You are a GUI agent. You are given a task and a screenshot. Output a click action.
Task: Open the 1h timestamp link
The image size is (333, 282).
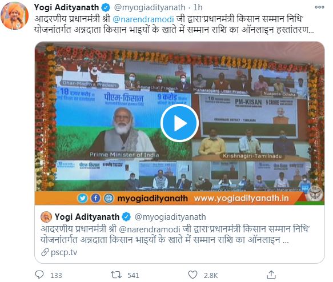coord(198,7)
